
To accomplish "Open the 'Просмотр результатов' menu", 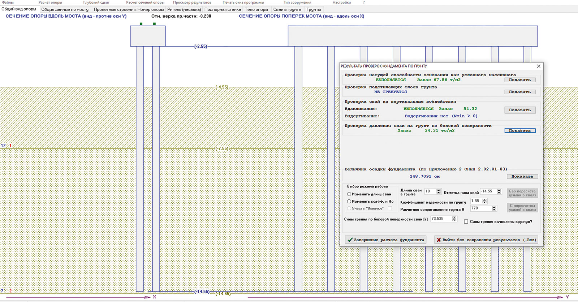I will tap(192, 3).
